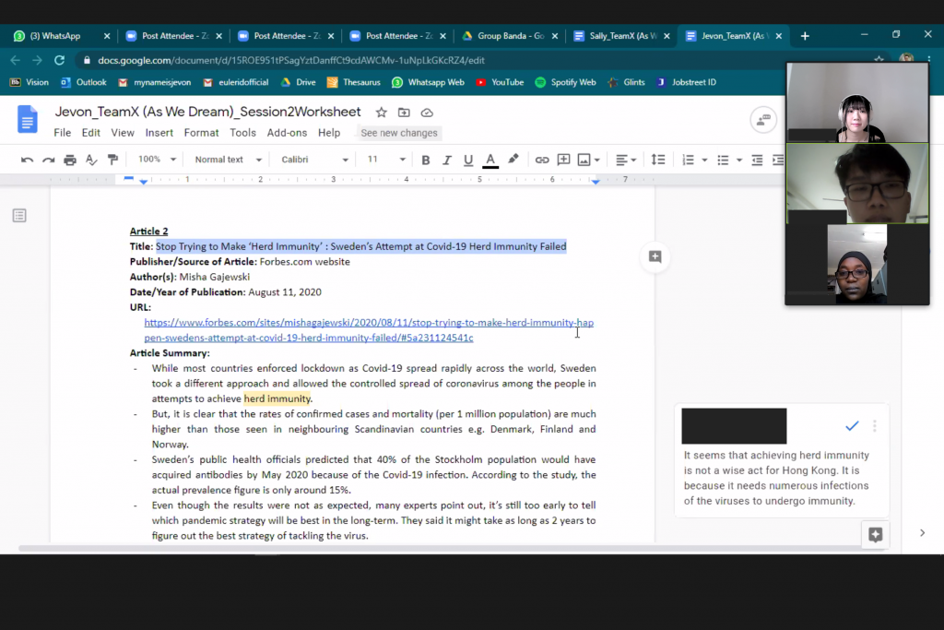The width and height of the screenshot is (944, 630).
Task: Open the Format menu
Action: [x=201, y=133]
